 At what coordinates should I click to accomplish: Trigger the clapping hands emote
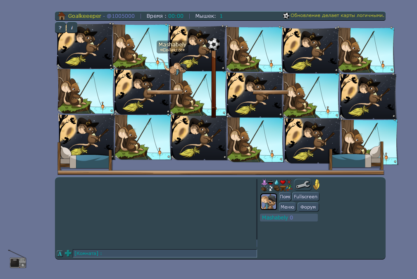(264, 188)
